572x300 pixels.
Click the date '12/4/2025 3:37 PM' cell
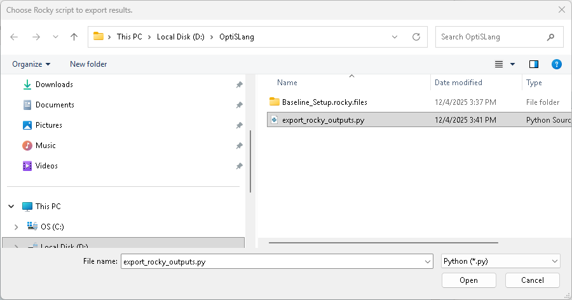coord(465,102)
